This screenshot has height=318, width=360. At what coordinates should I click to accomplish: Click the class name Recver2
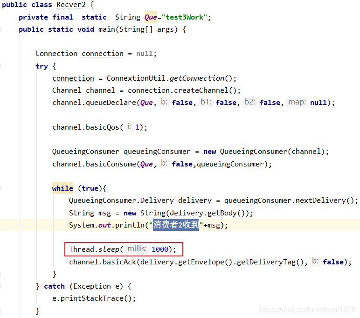click(x=71, y=5)
